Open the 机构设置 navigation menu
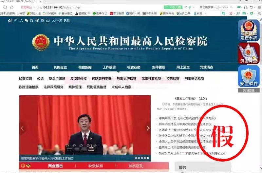Viewport: 262px width, 173px height. tap(60, 67)
